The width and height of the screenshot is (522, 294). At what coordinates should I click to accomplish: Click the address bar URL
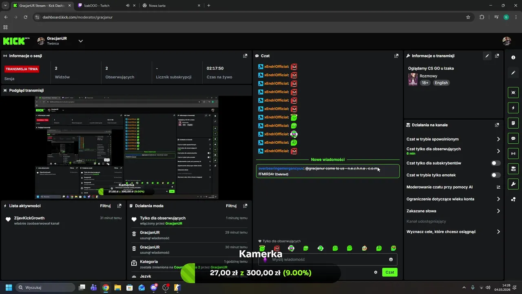click(x=77, y=17)
